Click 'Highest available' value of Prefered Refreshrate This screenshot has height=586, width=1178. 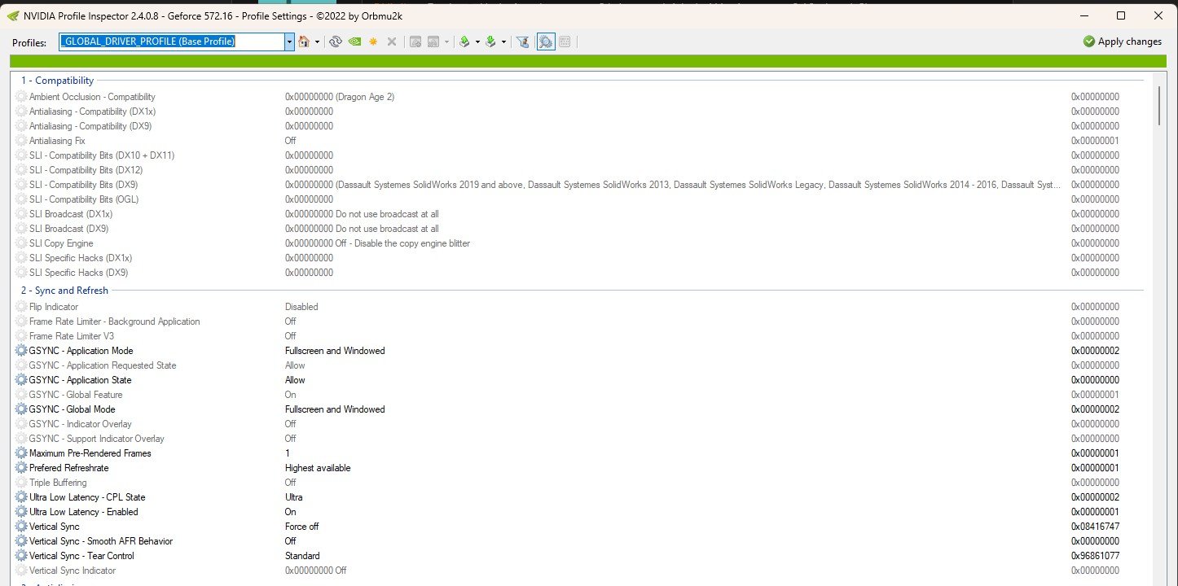pos(318,468)
